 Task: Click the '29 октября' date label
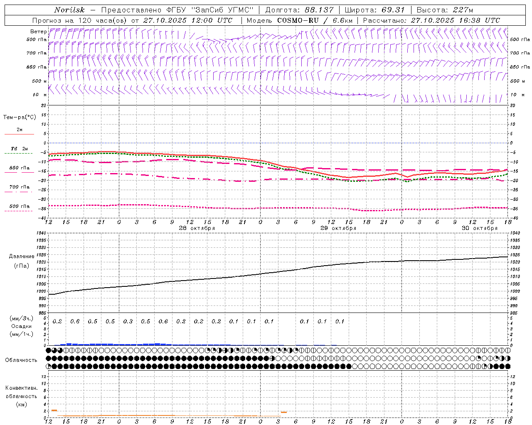338,228
